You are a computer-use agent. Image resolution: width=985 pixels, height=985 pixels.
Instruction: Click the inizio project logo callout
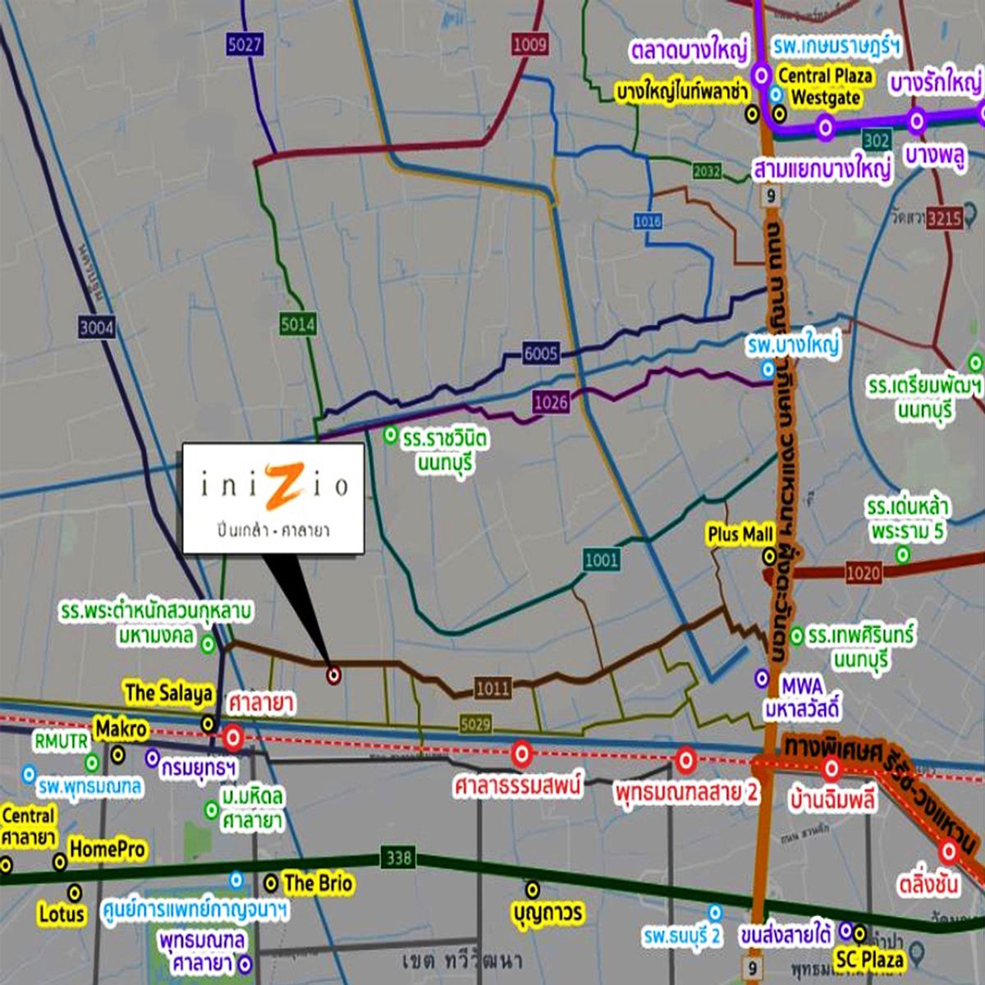pos(273,499)
